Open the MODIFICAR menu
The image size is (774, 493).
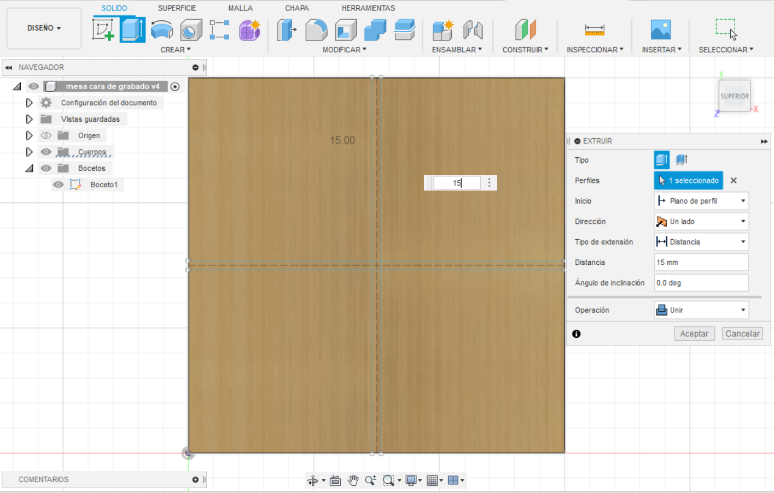(345, 50)
